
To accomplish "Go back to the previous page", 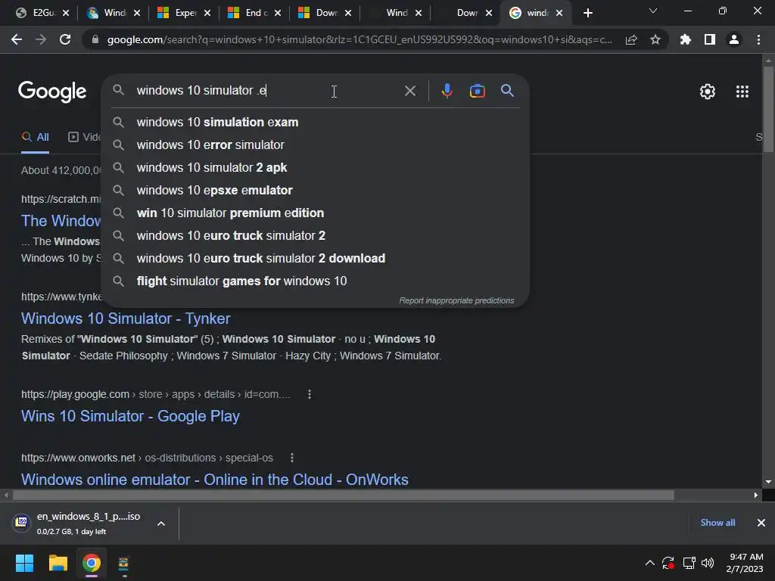I will [17, 39].
